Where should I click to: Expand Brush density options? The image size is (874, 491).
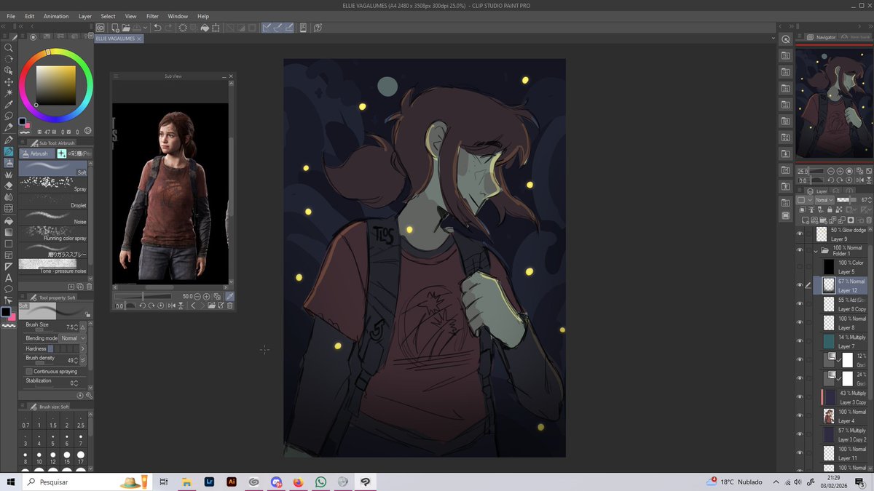click(82, 360)
